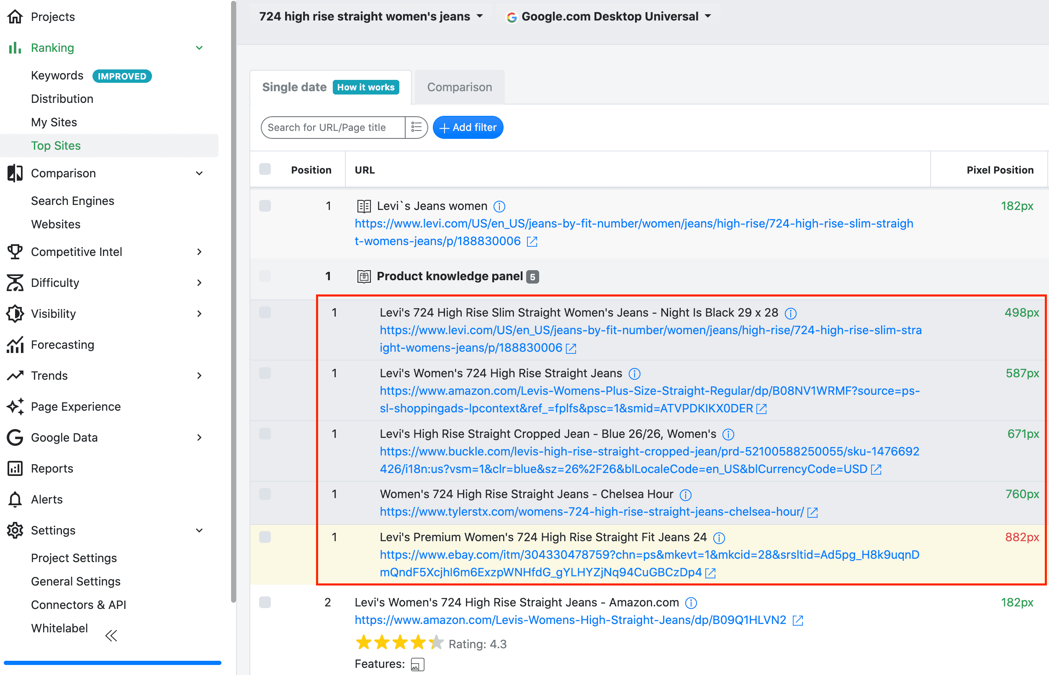
Task: Expand the Competitive Intel chevron
Action: point(199,252)
